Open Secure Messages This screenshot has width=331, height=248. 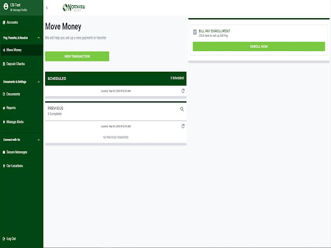coord(21,152)
